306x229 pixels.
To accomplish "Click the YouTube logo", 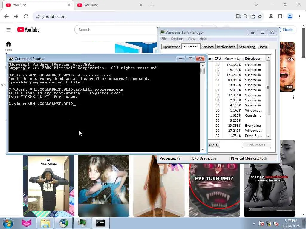I will pyautogui.click(x=28, y=30).
